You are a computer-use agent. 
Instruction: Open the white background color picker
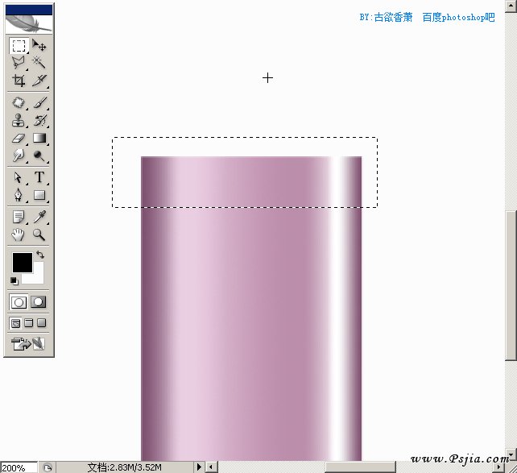(37, 277)
